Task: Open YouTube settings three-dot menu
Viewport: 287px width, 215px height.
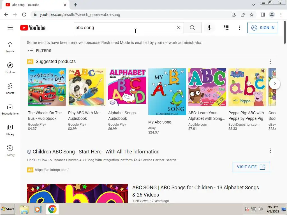Action: click(240, 28)
